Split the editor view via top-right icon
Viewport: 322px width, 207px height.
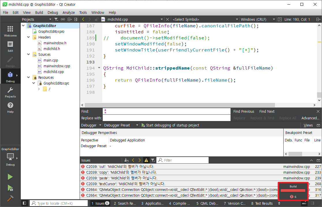coord(318,20)
